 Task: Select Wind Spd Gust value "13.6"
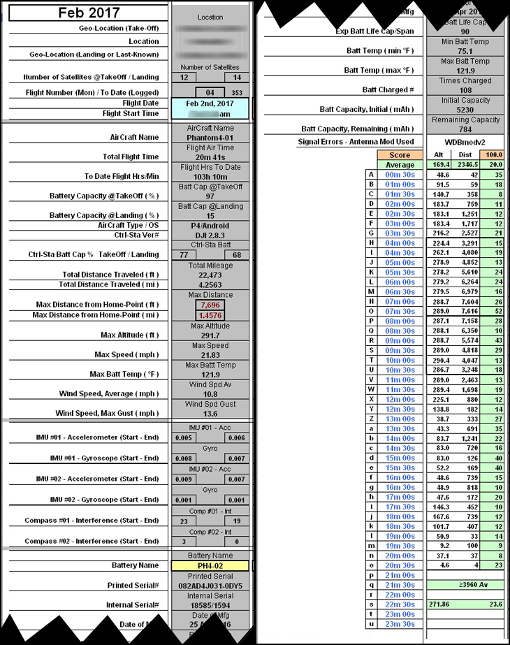point(210,414)
